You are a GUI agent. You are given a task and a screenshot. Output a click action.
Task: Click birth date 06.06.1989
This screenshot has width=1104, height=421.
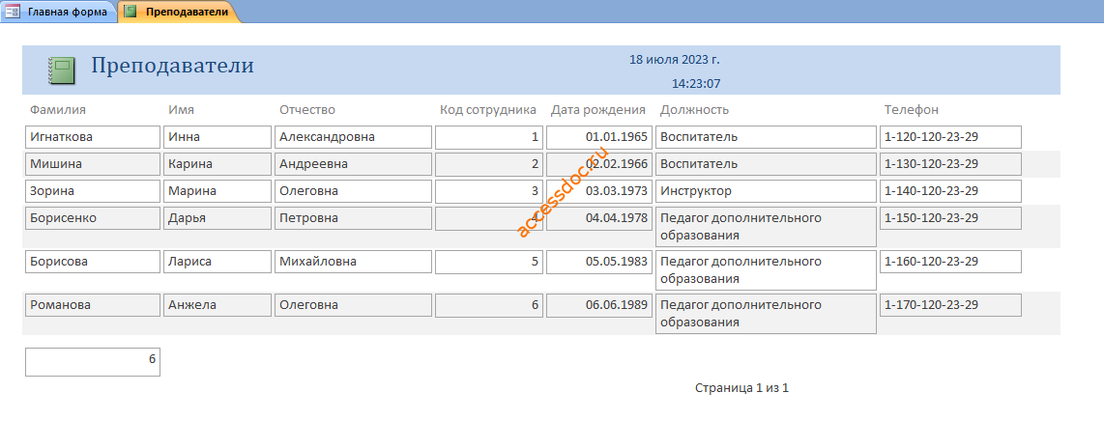click(599, 305)
